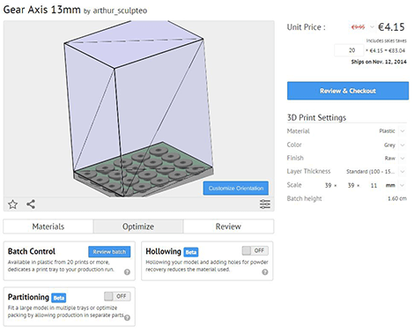Click the Partitioning Beta badge
414x334 pixels.
(x=59, y=298)
